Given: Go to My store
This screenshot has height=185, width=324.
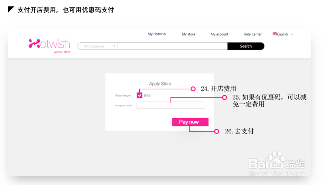Looking at the screenshot, I should click(189, 34).
